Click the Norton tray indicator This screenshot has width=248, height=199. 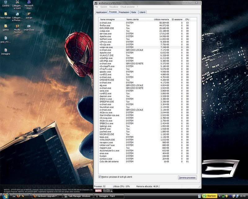(x=210, y=196)
